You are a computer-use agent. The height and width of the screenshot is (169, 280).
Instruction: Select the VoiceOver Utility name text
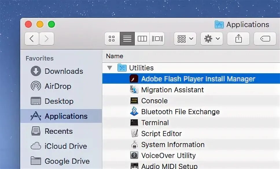pyautogui.click(x=168, y=155)
